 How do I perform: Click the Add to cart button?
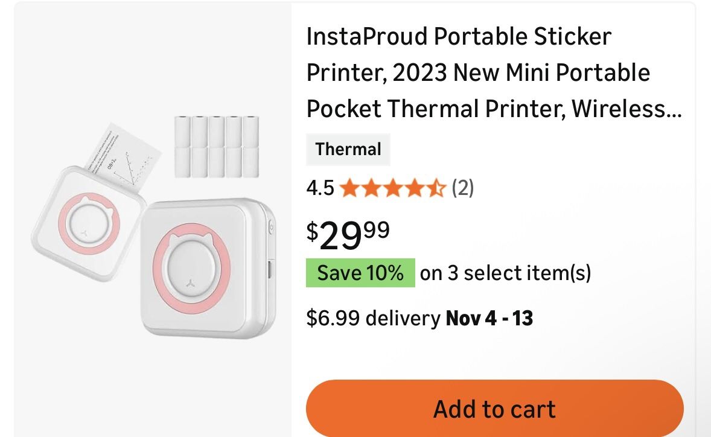click(494, 408)
